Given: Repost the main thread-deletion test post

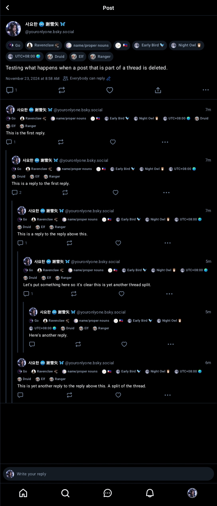Looking at the screenshot, I should click(x=62, y=90).
